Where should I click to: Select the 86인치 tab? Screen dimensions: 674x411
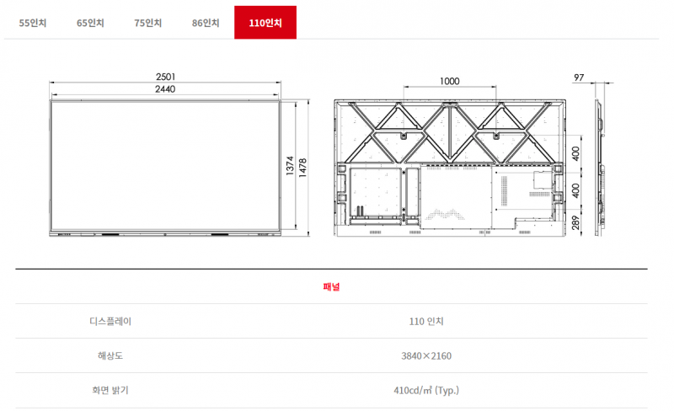pos(206,23)
